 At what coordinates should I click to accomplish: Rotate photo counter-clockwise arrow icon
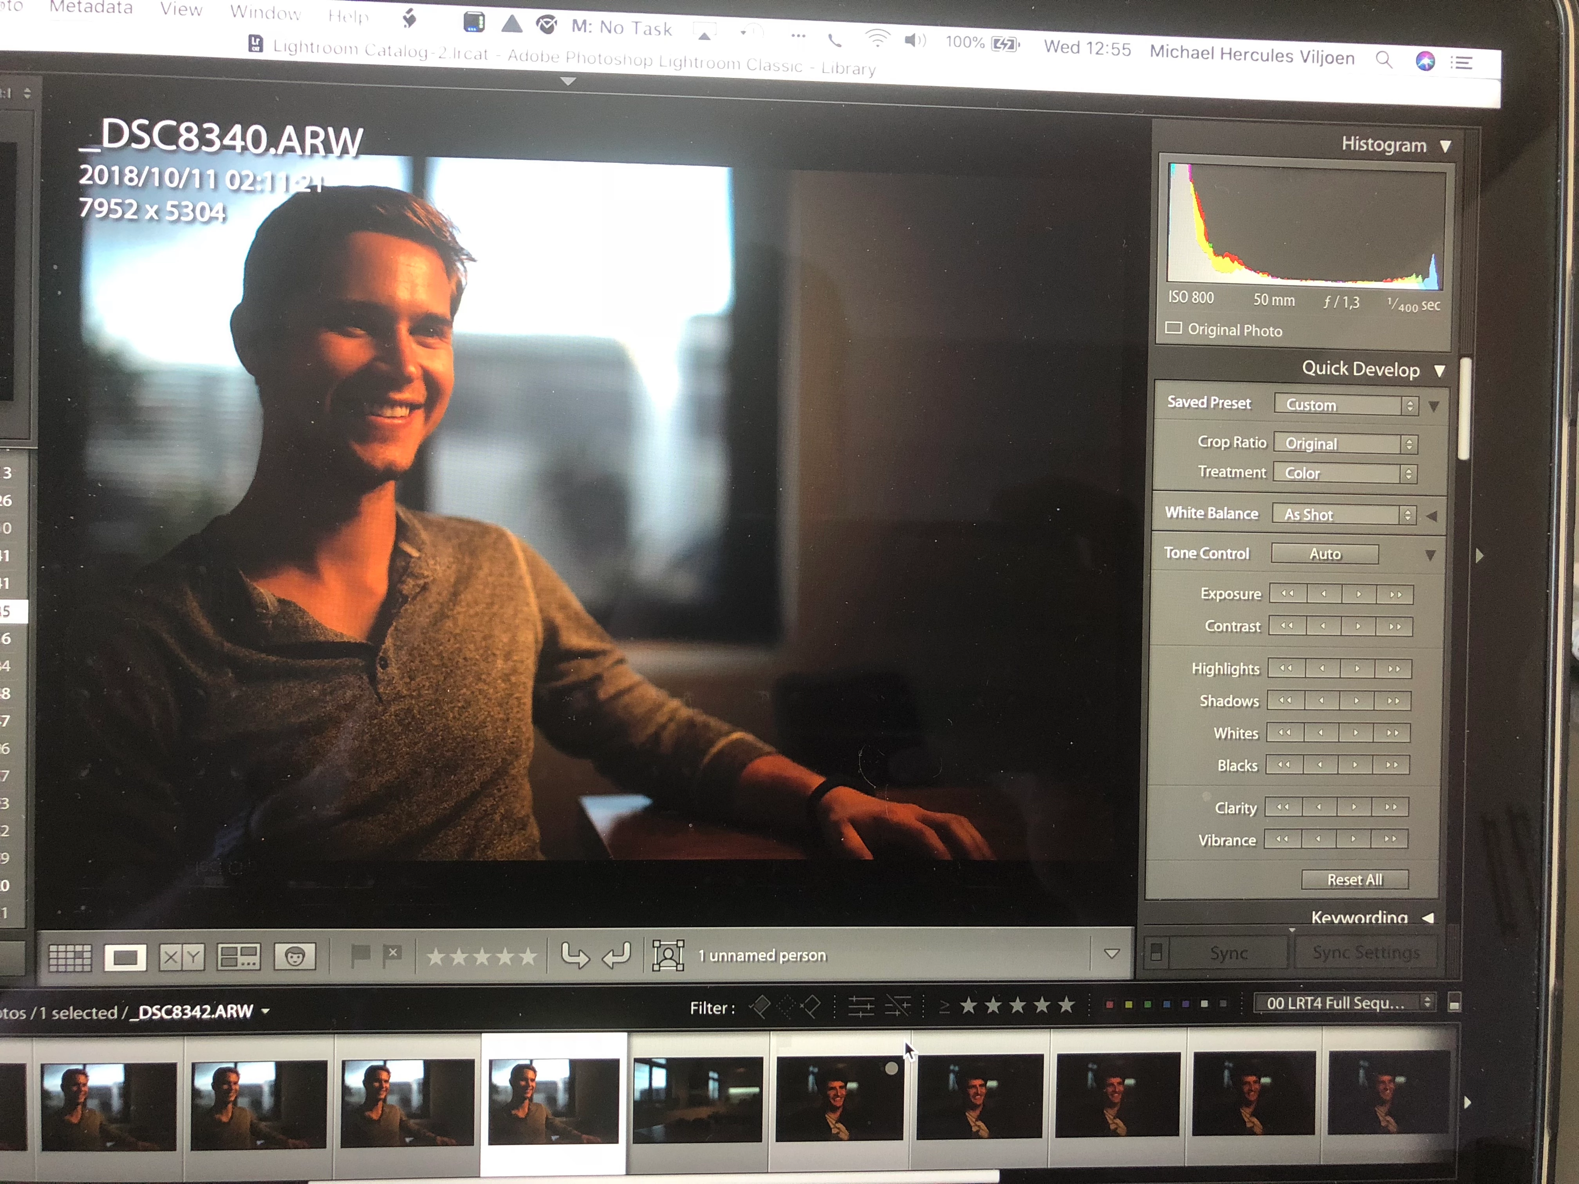pyautogui.click(x=575, y=955)
